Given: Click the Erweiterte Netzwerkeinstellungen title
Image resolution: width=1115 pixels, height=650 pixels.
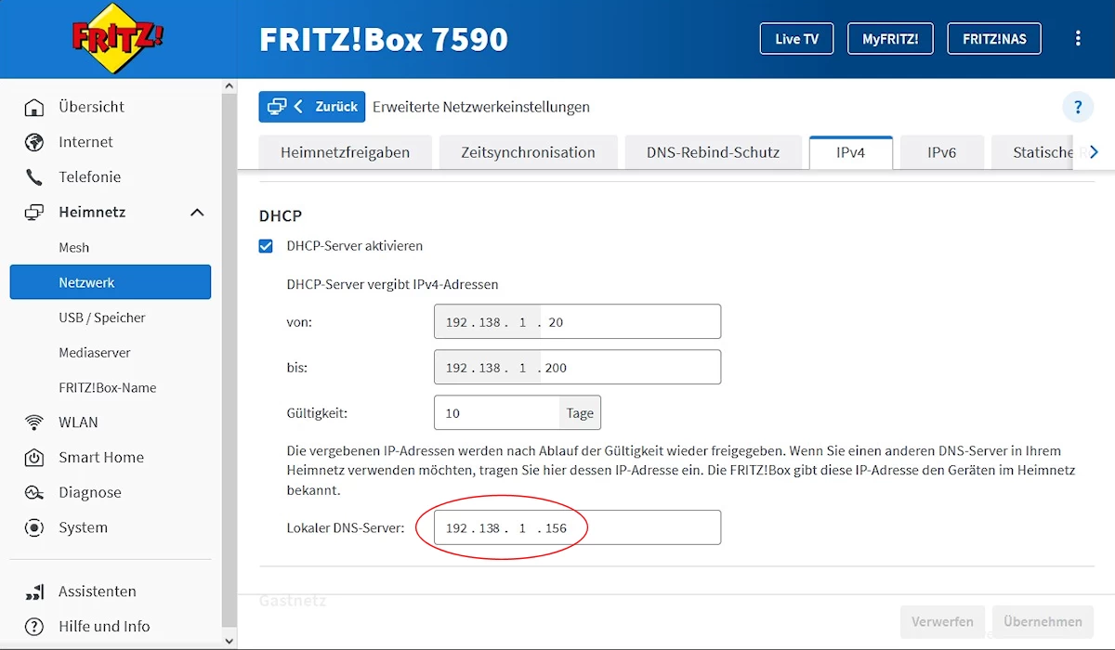Looking at the screenshot, I should 481,107.
